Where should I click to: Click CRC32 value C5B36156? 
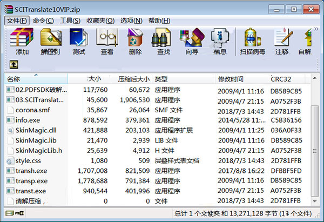click(x=286, y=120)
